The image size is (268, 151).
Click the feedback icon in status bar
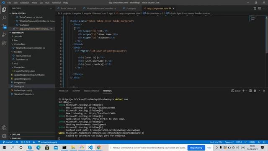(x=259, y=142)
